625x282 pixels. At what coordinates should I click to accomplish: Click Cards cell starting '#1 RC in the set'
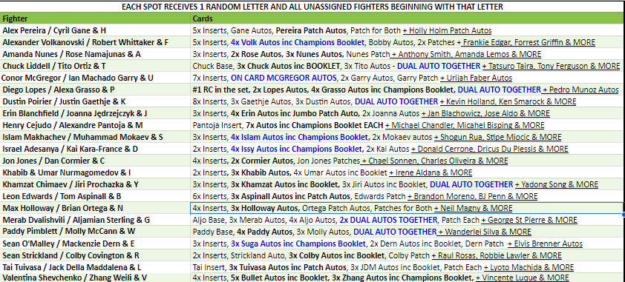click(408, 90)
